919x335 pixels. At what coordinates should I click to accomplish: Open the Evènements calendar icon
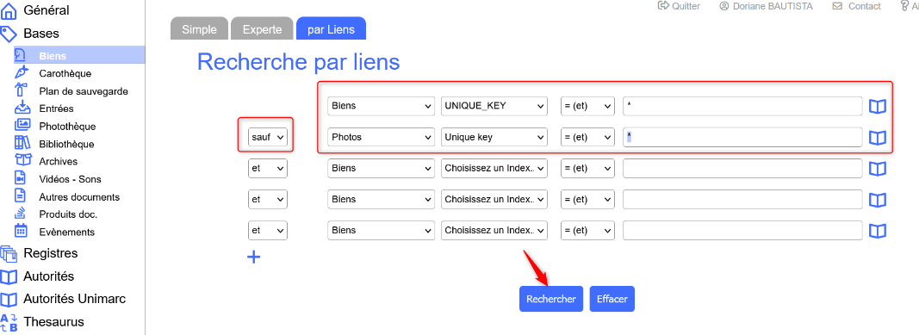pos(21,230)
